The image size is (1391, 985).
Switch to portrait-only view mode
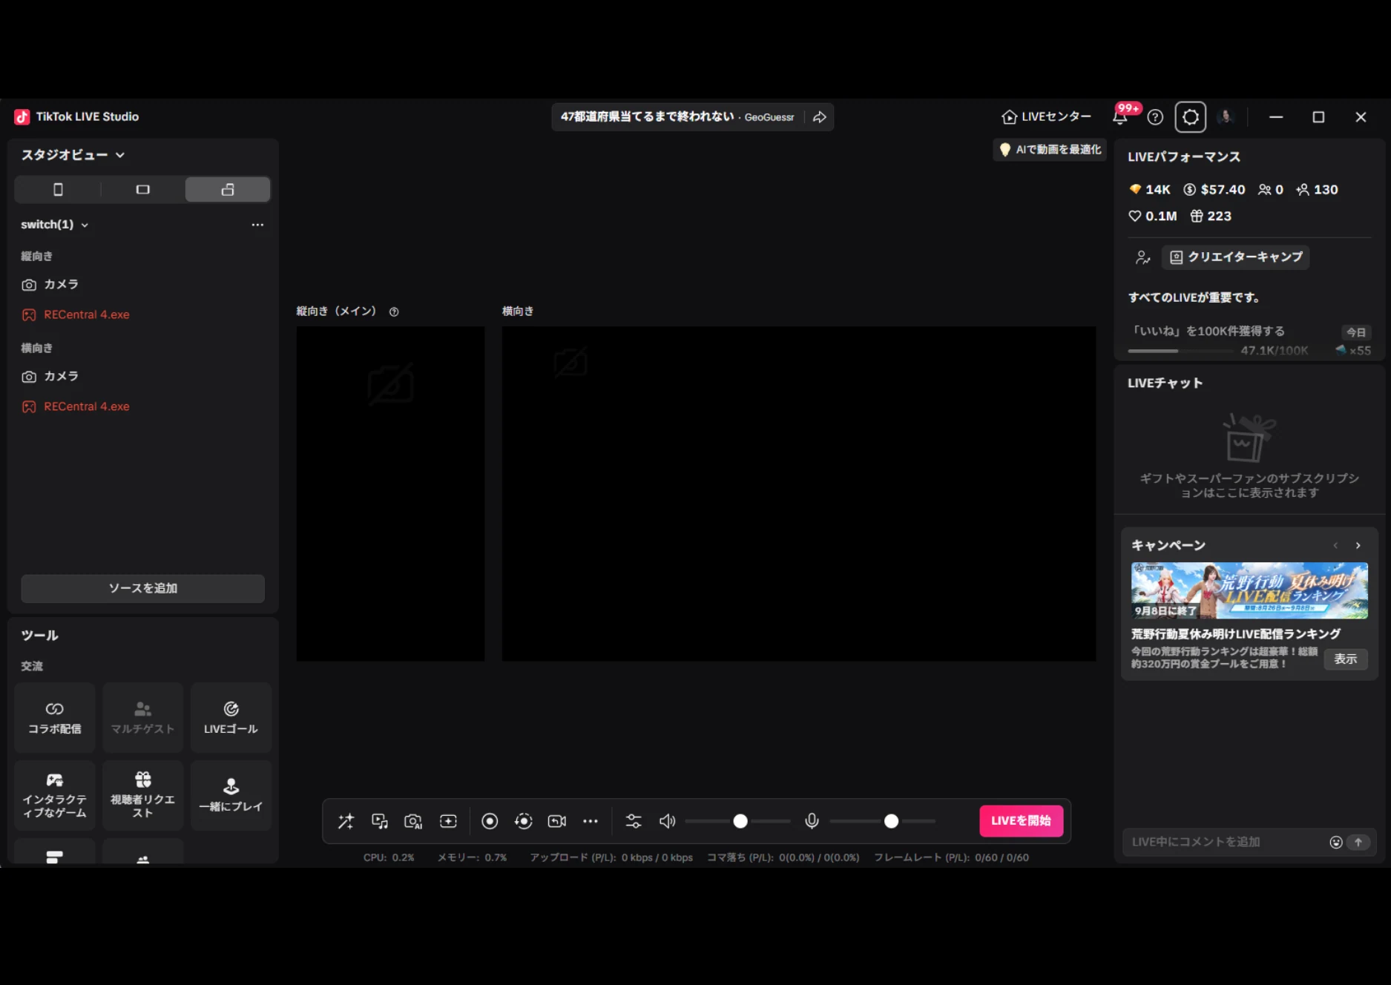click(x=58, y=190)
